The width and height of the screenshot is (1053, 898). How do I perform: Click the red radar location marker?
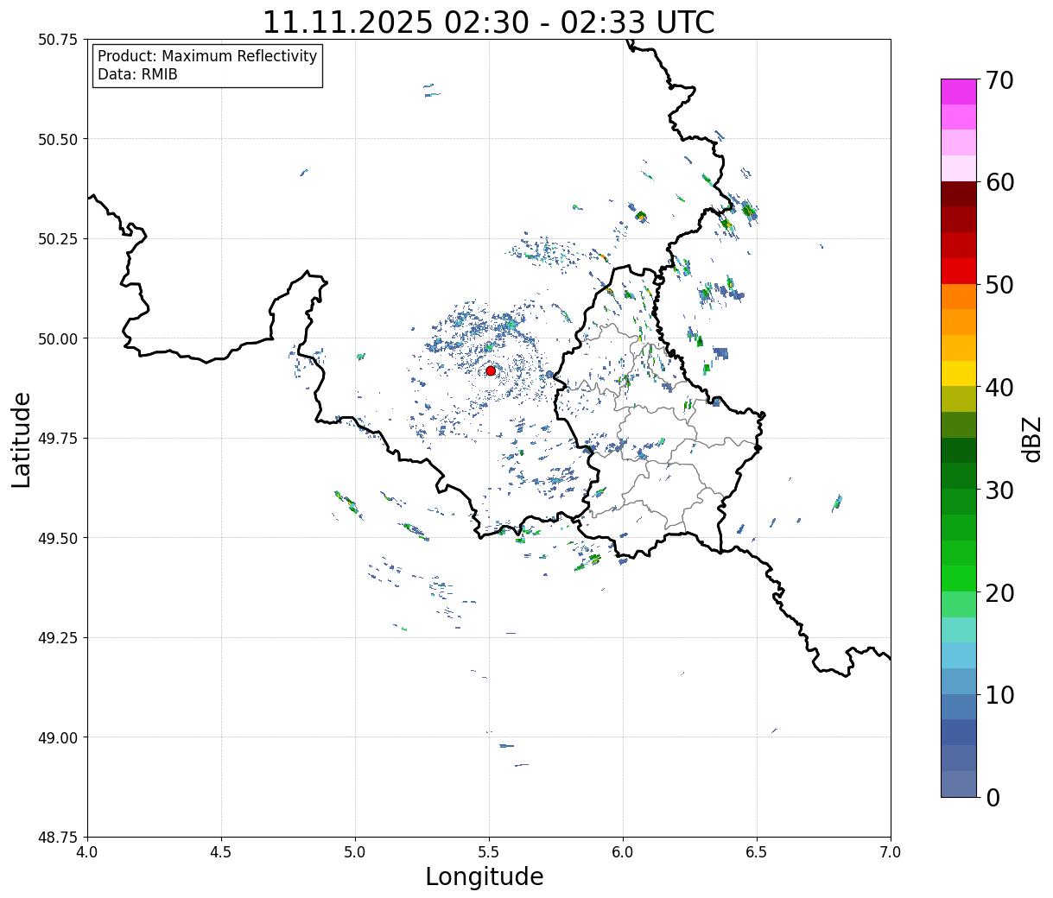tap(491, 370)
